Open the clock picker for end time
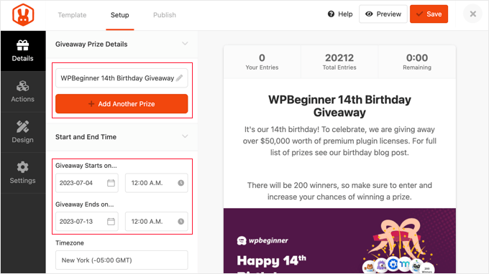 coord(181,222)
